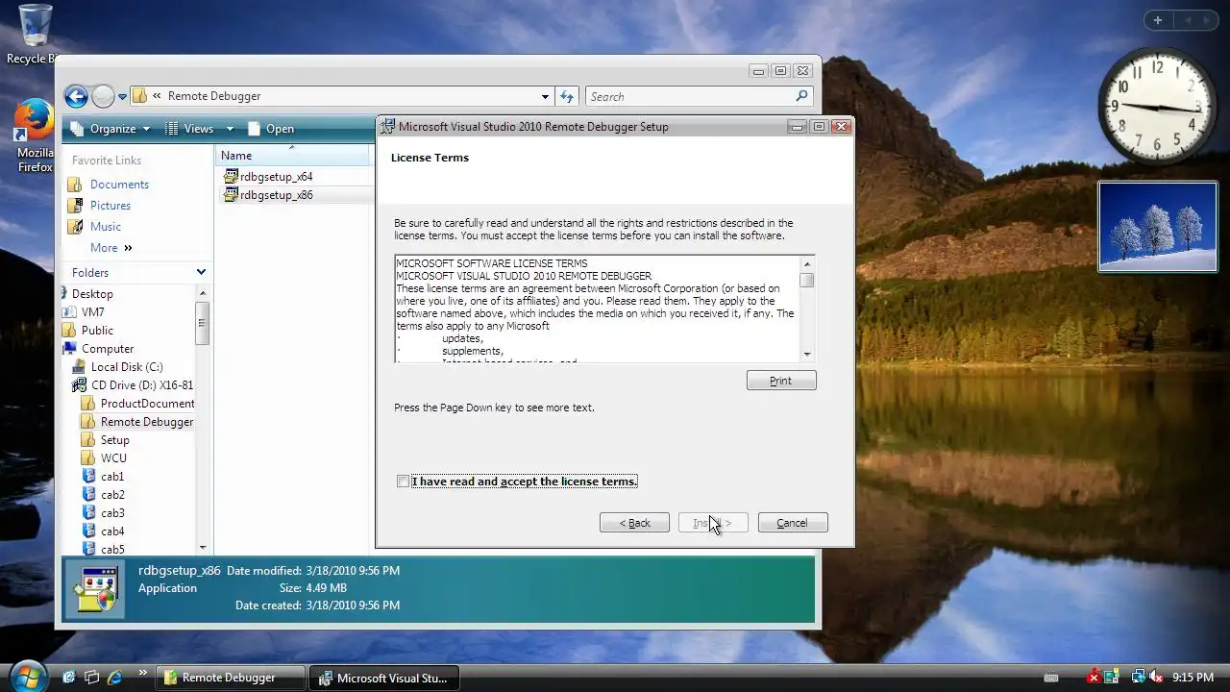Switch to Microsoft Visual Studio taskbar button
Viewport: 1230px width, 692px height.
(385, 678)
